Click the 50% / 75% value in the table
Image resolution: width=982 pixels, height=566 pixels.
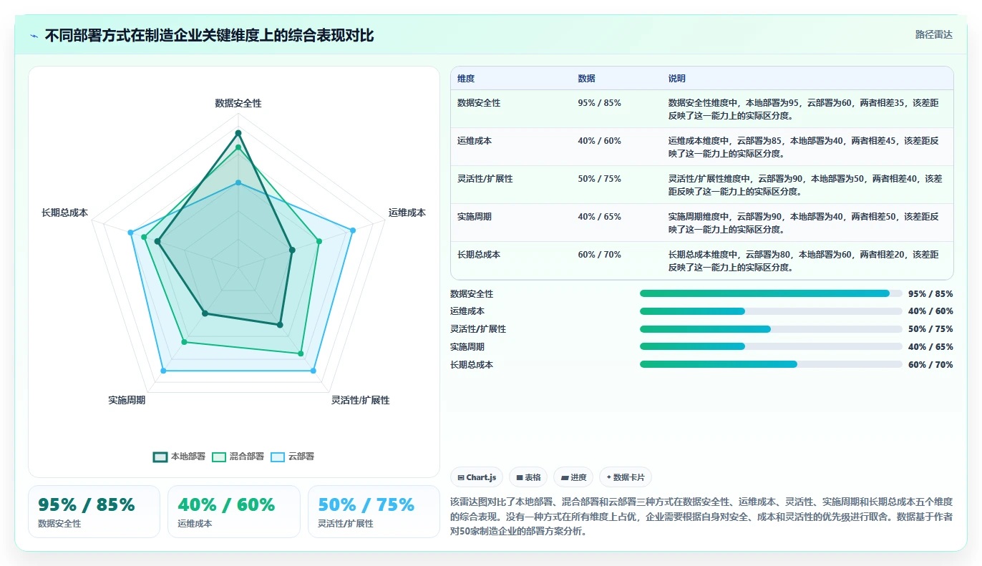click(x=599, y=179)
